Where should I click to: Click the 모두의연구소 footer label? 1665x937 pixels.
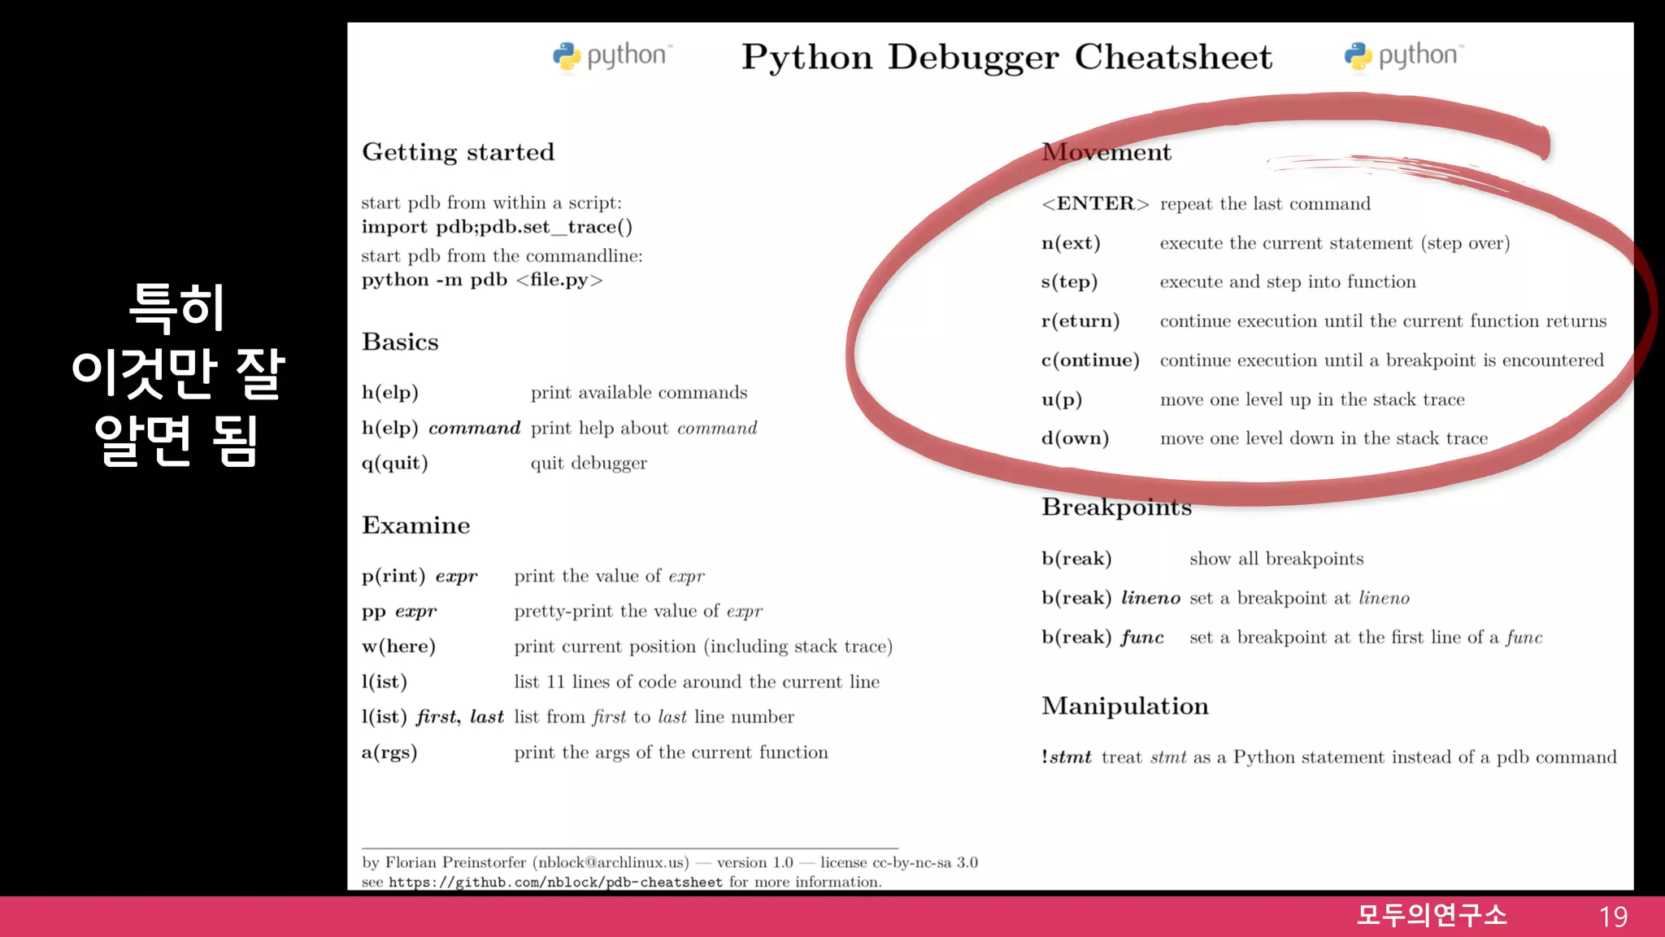[x=1432, y=916]
